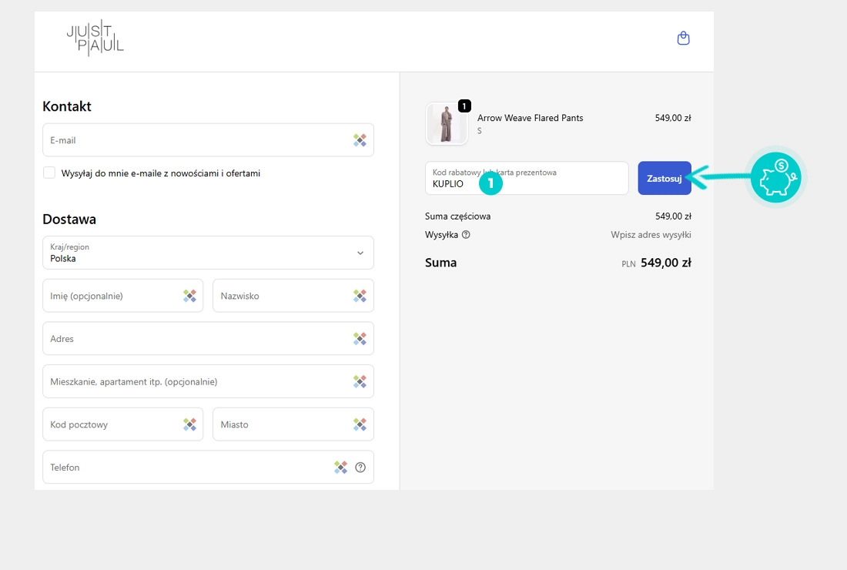Click the phone field help question icon
This screenshot has width=847, height=570.
point(360,468)
